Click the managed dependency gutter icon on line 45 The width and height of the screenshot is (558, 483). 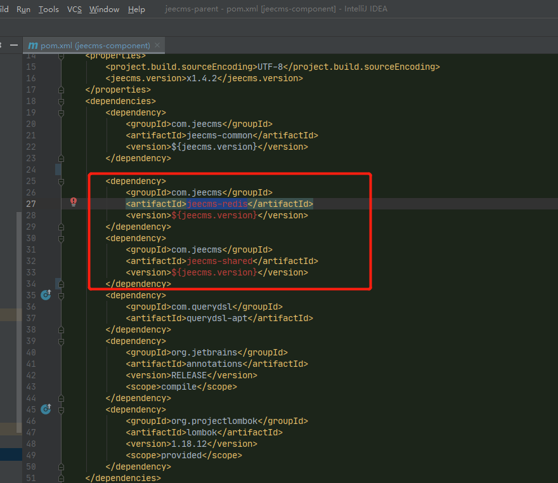point(46,409)
